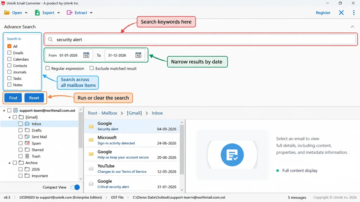Click envelope icon of YouTube email
Image resolution: width=360 pixels, height=202 pixels.
(x=91, y=168)
